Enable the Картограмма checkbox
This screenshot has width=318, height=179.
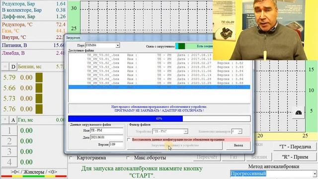(71, 158)
